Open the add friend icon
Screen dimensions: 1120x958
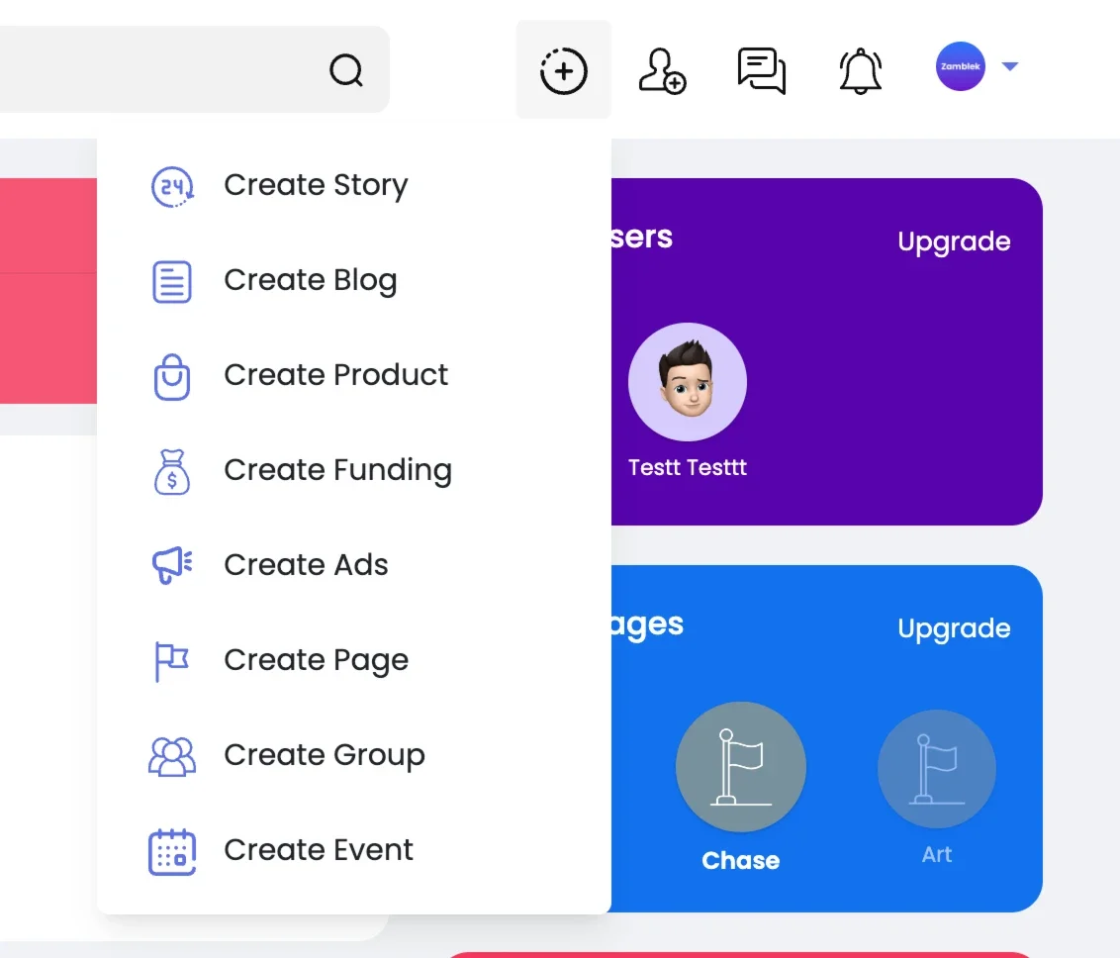tap(662, 70)
